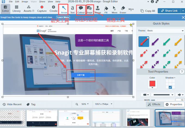
Task: Click the red Color swatch
Action: click(x=152, y=84)
